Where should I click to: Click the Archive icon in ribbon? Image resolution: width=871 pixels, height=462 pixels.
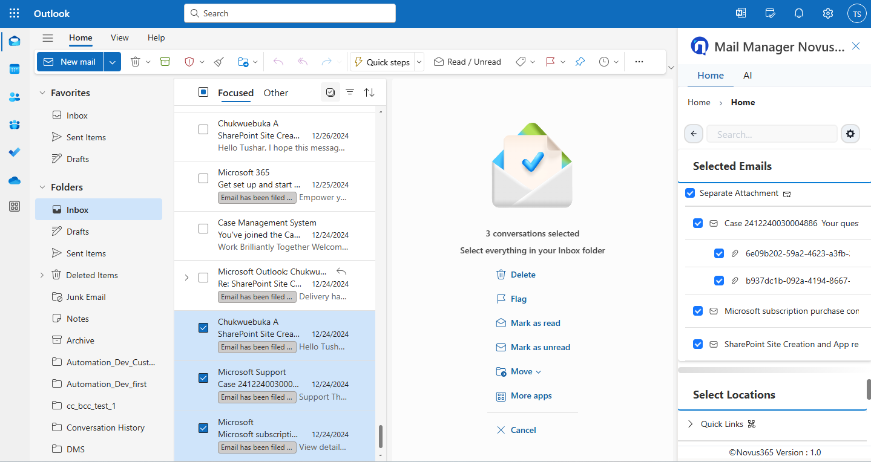(x=165, y=62)
